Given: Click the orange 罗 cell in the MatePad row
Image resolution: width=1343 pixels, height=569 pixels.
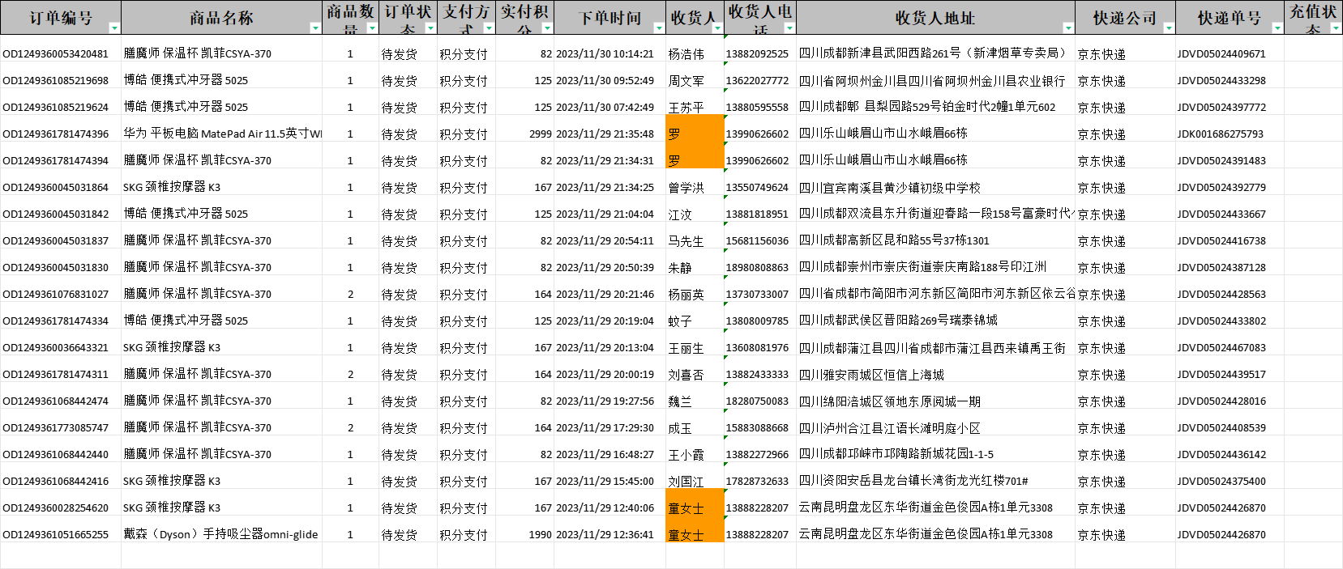Looking at the screenshot, I should (x=695, y=129).
